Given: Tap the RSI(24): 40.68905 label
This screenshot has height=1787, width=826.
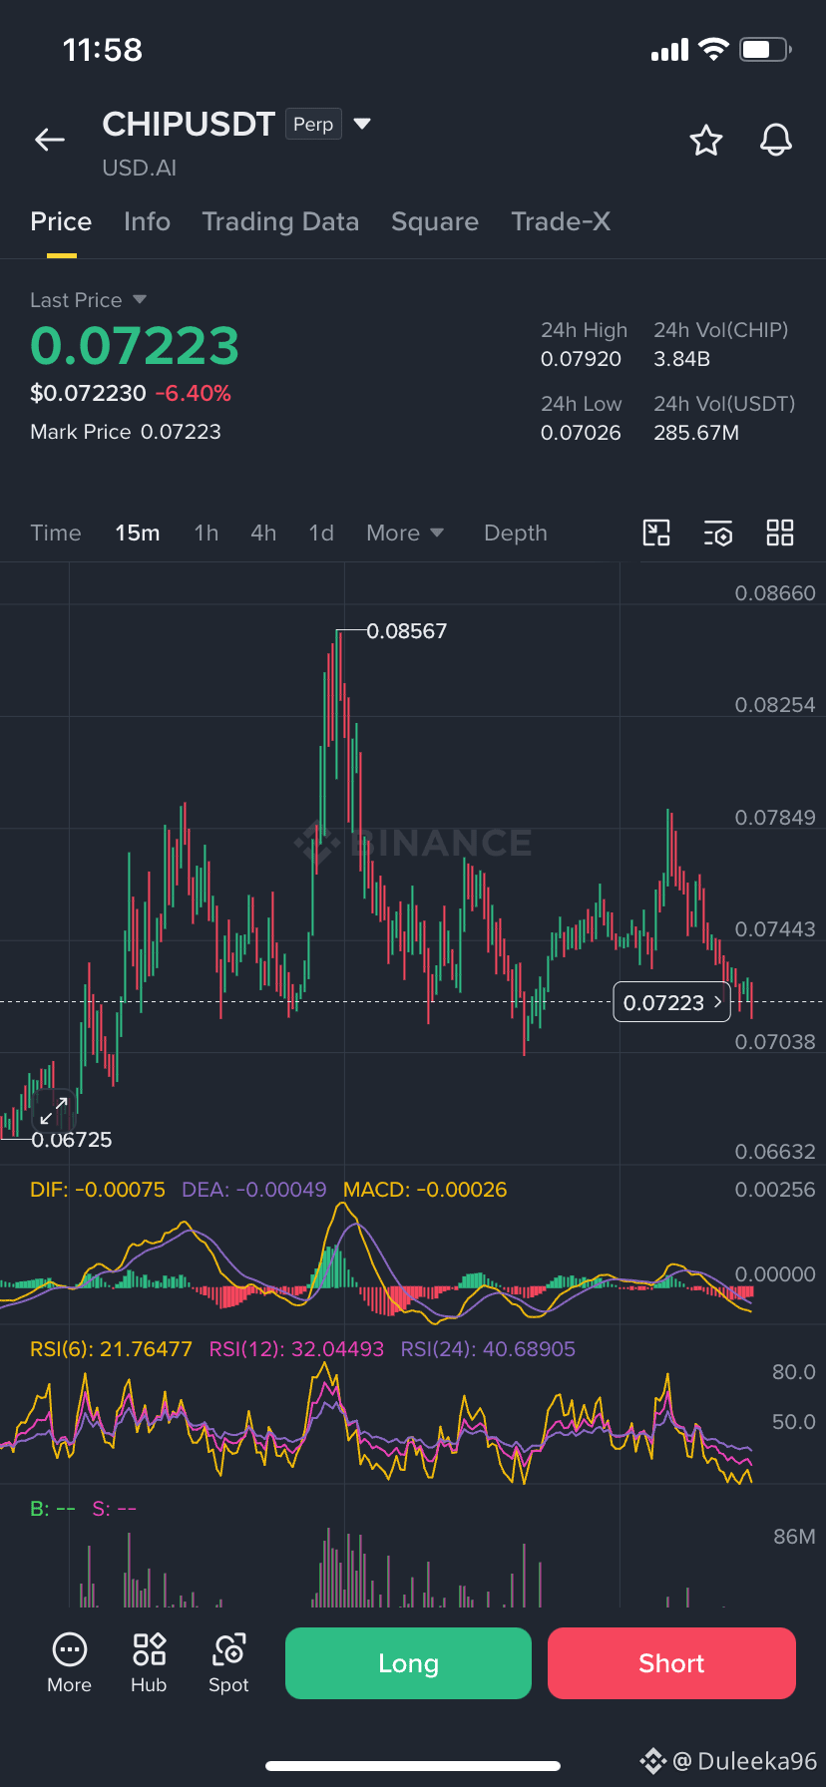Looking at the screenshot, I should [x=488, y=1349].
